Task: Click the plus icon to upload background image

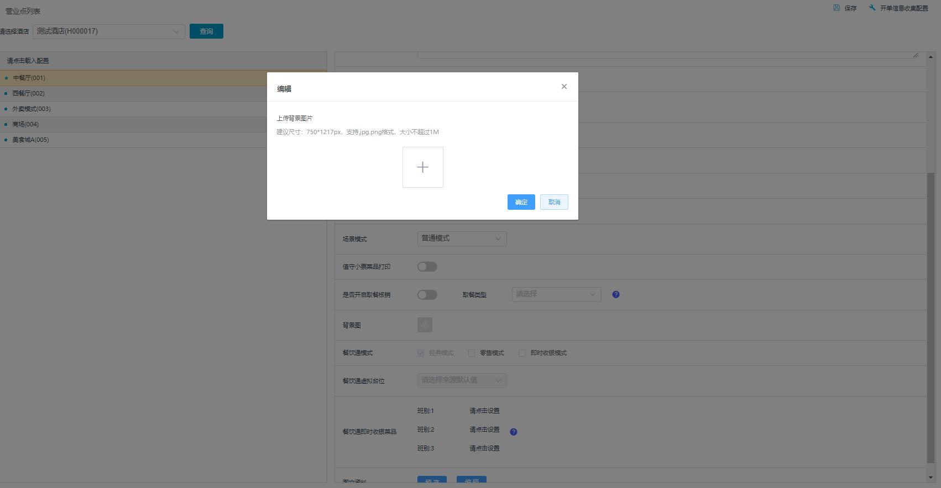Action: (x=422, y=167)
